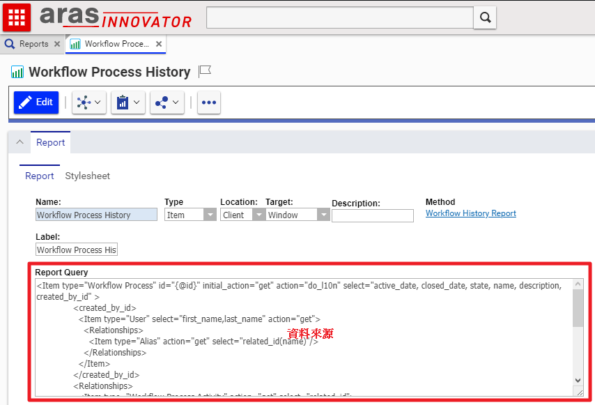Click the search magnifier button
The image size is (595, 405).
(484, 17)
